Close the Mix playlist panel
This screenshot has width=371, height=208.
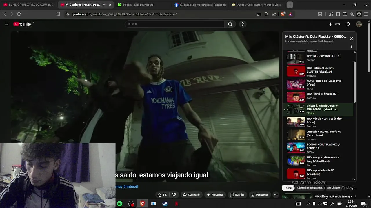point(352,38)
